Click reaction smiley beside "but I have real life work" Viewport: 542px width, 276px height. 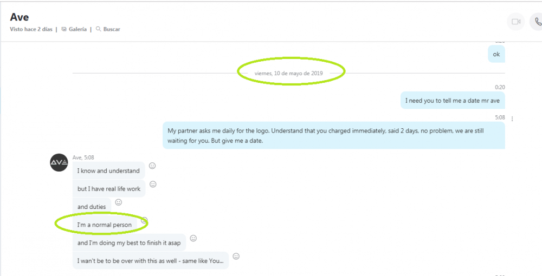pos(153,184)
